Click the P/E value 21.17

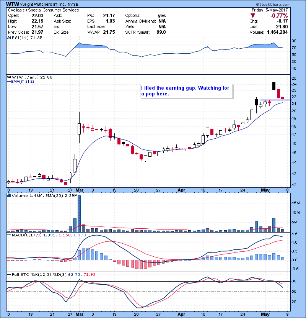(109, 16)
